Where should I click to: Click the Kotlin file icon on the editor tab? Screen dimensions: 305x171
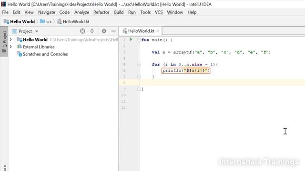[x=125, y=31]
